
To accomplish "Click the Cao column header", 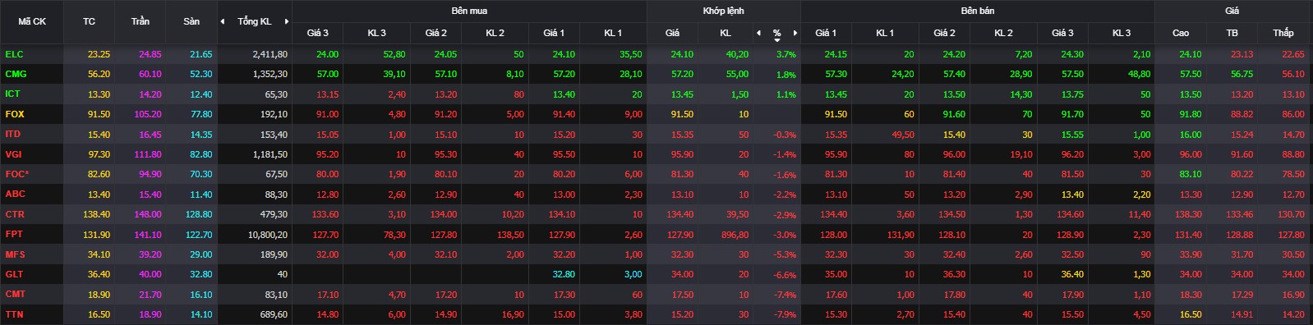I will click(x=1181, y=33).
